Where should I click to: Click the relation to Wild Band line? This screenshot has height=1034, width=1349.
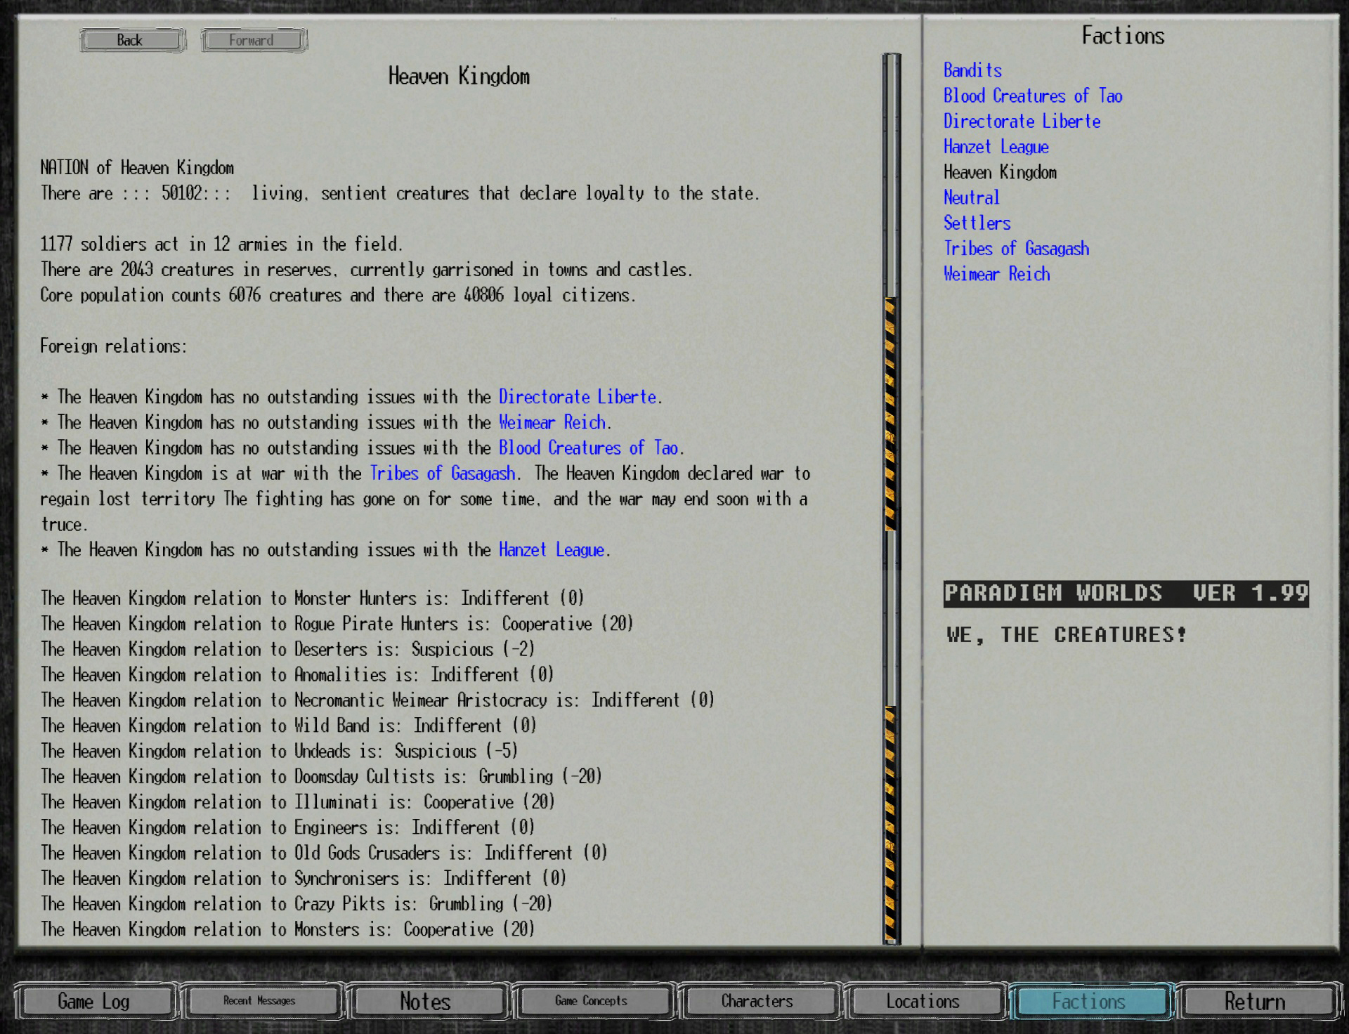[x=289, y=725]
